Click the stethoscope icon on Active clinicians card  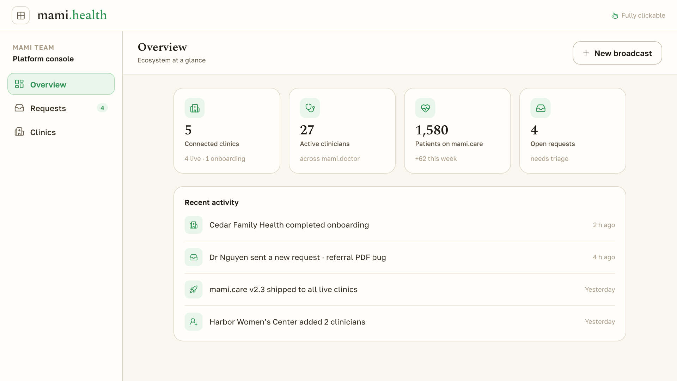tap(310, 108)
